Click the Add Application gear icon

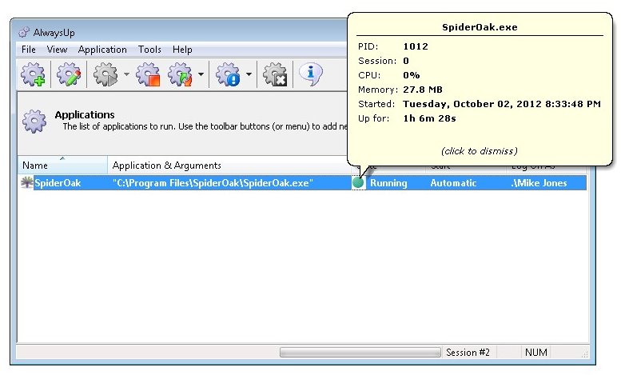[x=34, y=74]
